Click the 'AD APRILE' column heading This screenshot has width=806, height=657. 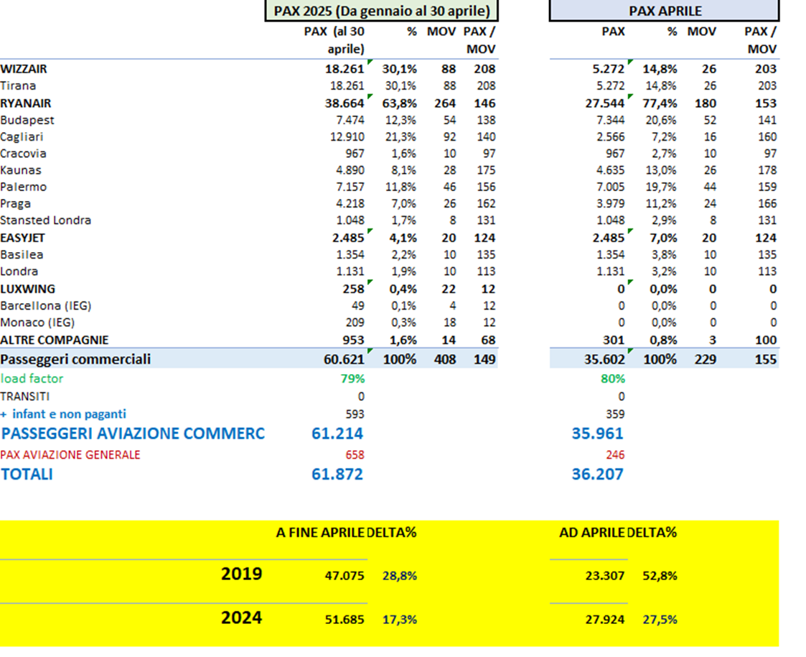tap(592, 533)
